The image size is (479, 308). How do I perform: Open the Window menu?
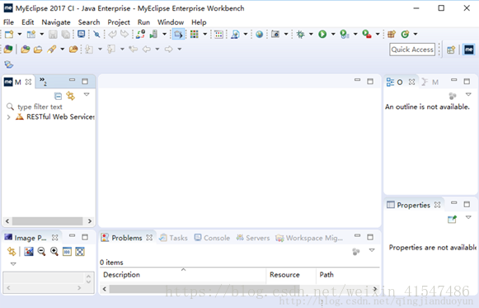(171, 22)
